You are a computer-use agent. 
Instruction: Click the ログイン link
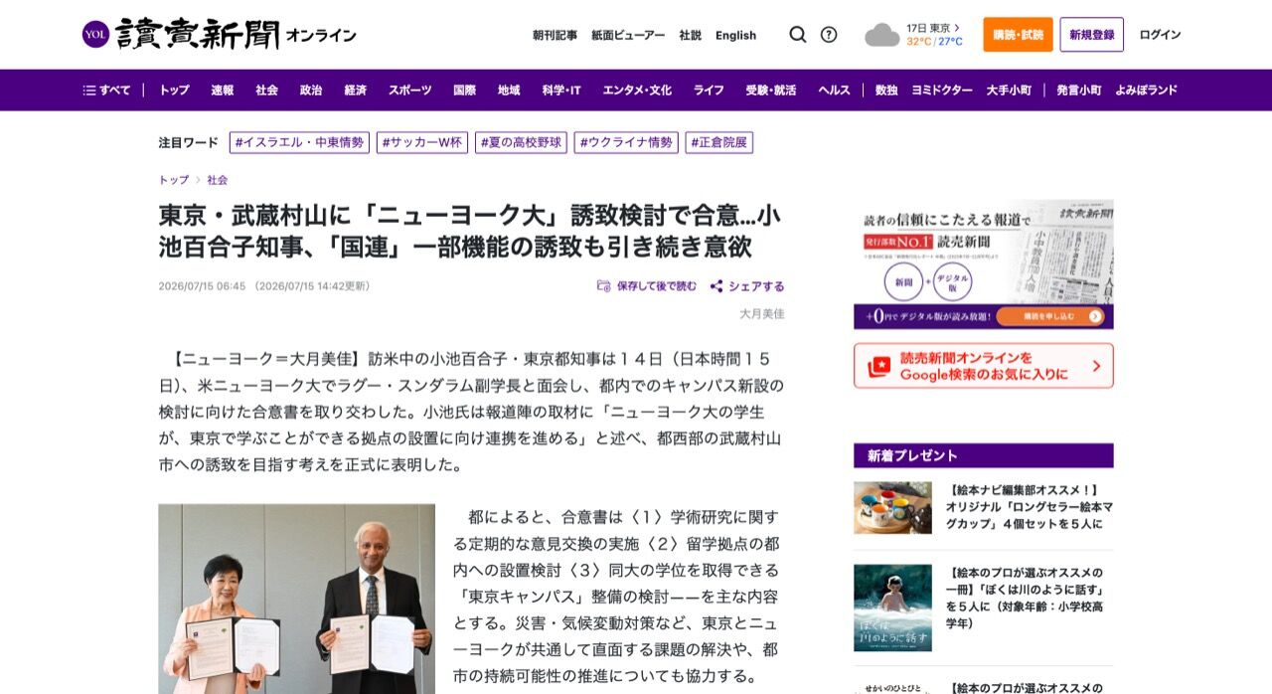(1160, 35)
